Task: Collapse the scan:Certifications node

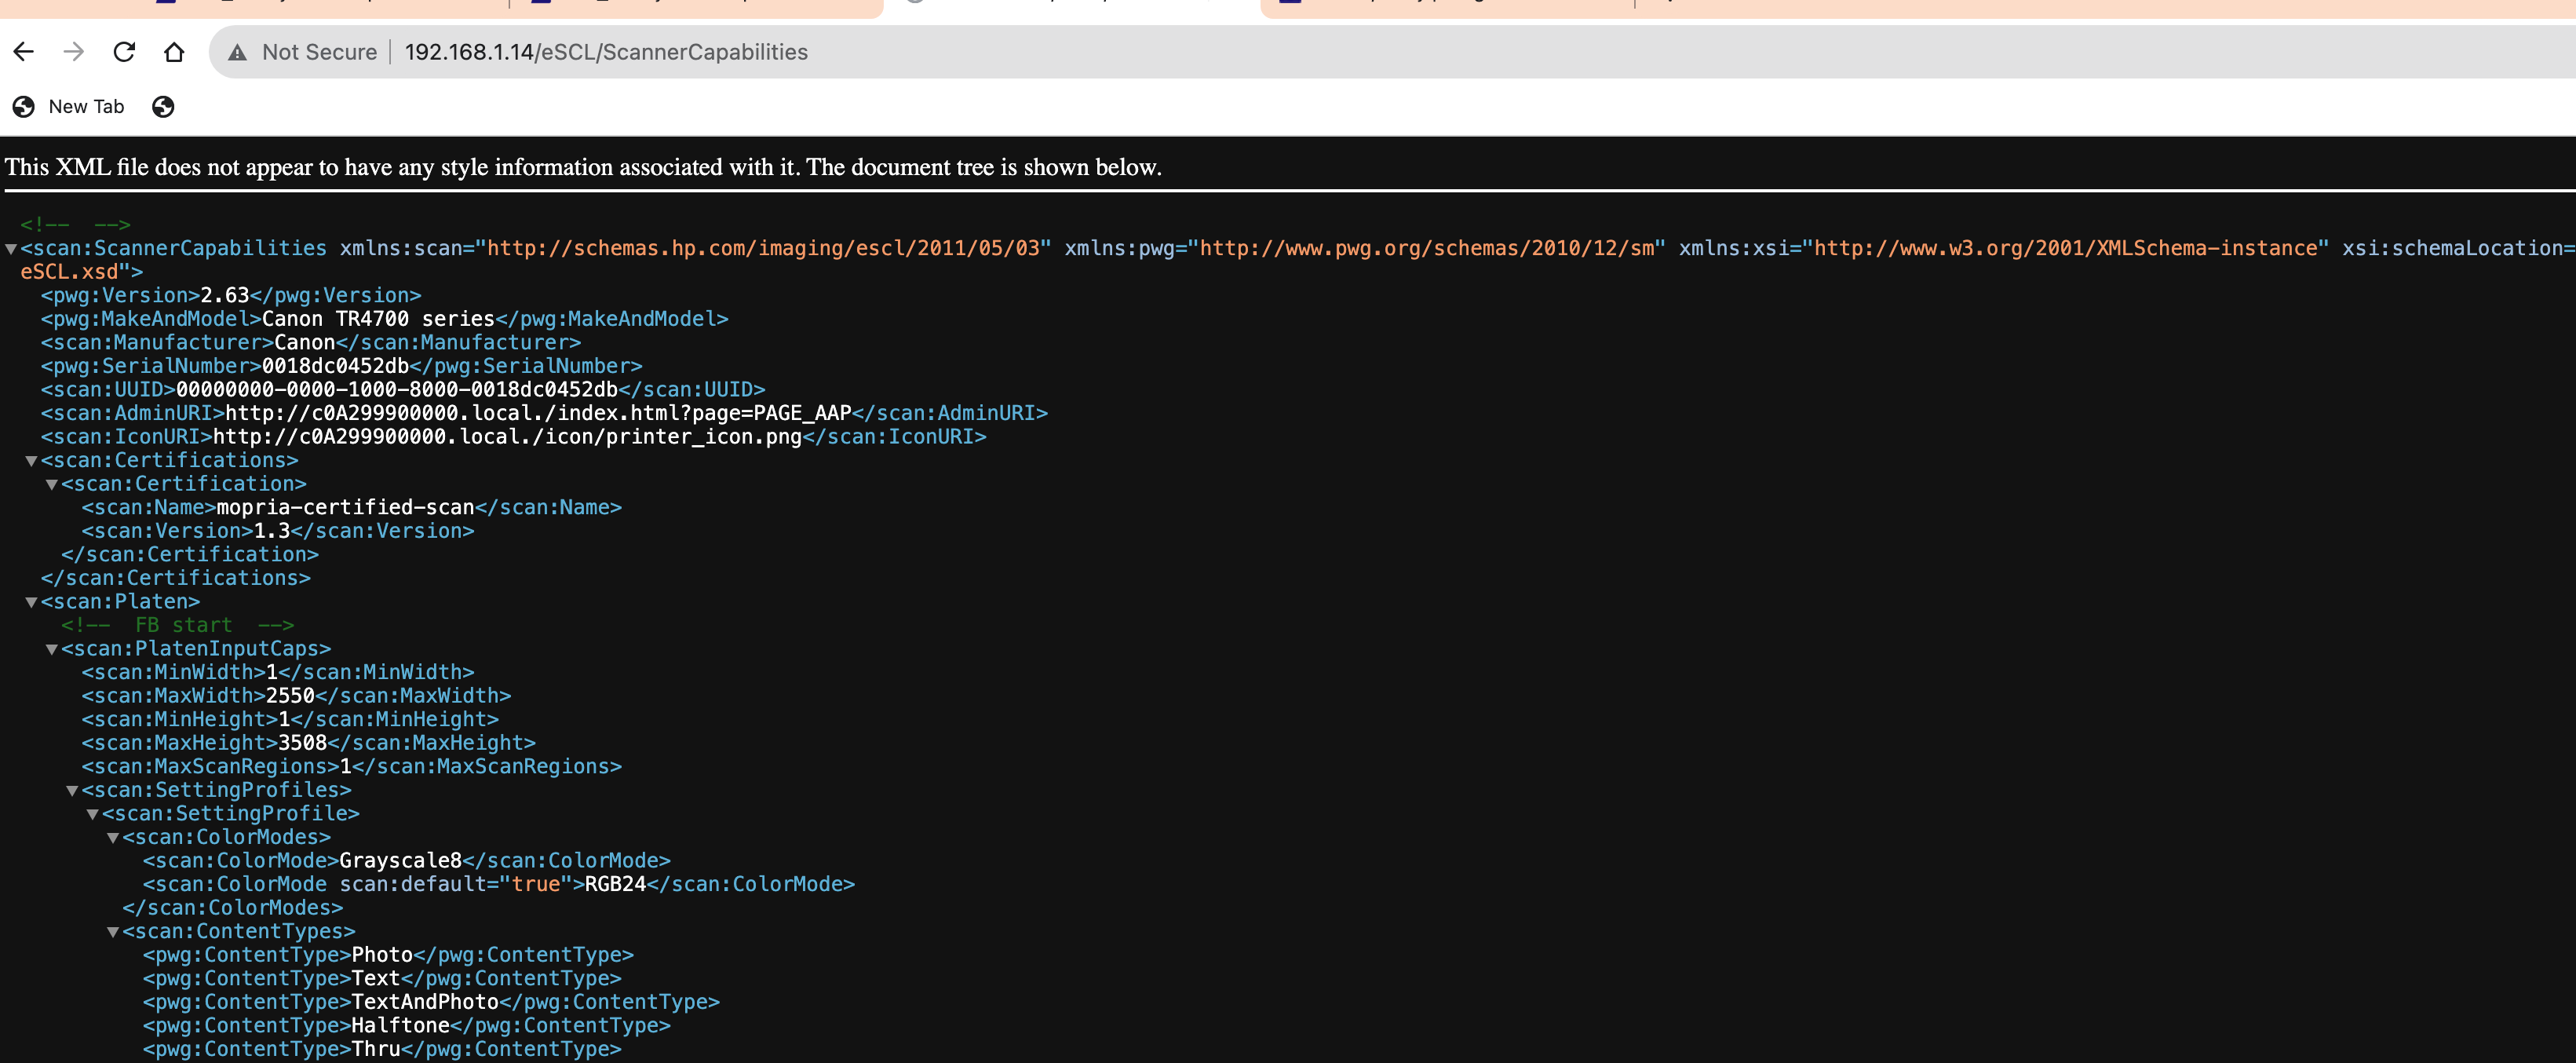Action: [x=31, y=461]
